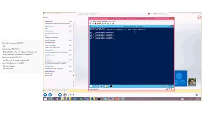The width and height of the screenshot is (202, 113).
Task: Open PowerPoint from host taskbar
Action: 117,99
